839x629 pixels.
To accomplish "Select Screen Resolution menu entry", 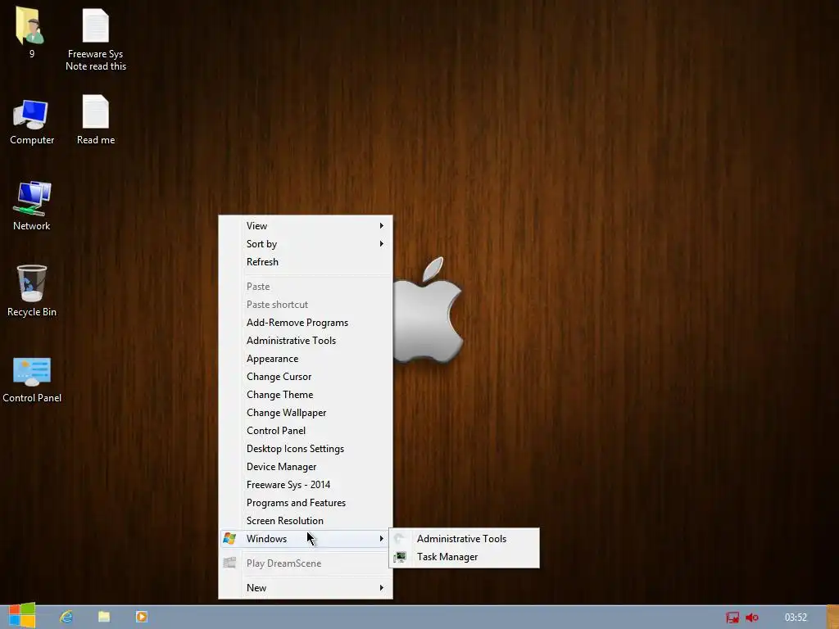I will (x=306, y=521).
